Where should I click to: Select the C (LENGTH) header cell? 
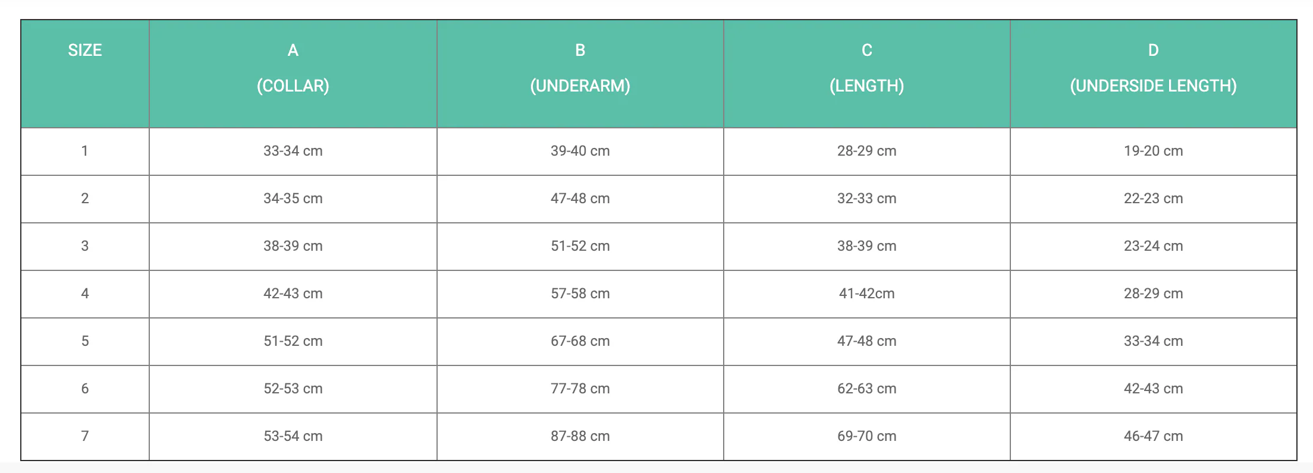pyautogui.click(x=867, y=74)
